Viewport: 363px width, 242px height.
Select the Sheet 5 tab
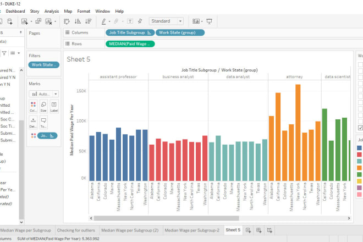point(233,230)
